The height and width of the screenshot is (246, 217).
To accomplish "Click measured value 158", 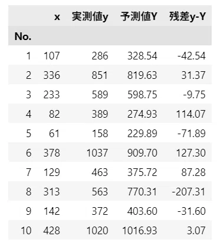I will click(x=100, y=134).
